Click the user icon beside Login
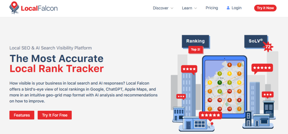The width and height of the screenshot is (288, 134). click(x=228, y=8)
